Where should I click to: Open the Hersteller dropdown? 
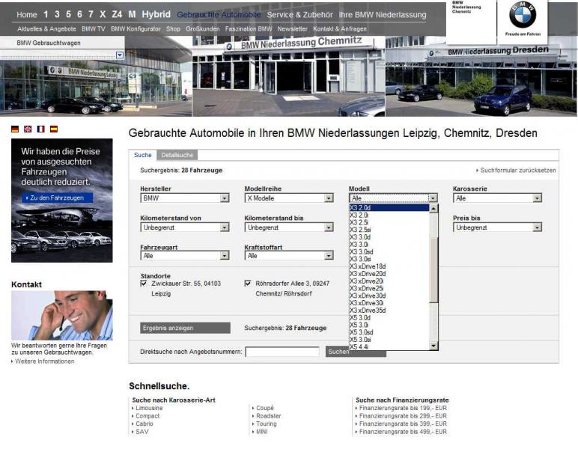(x=225, y=198)
